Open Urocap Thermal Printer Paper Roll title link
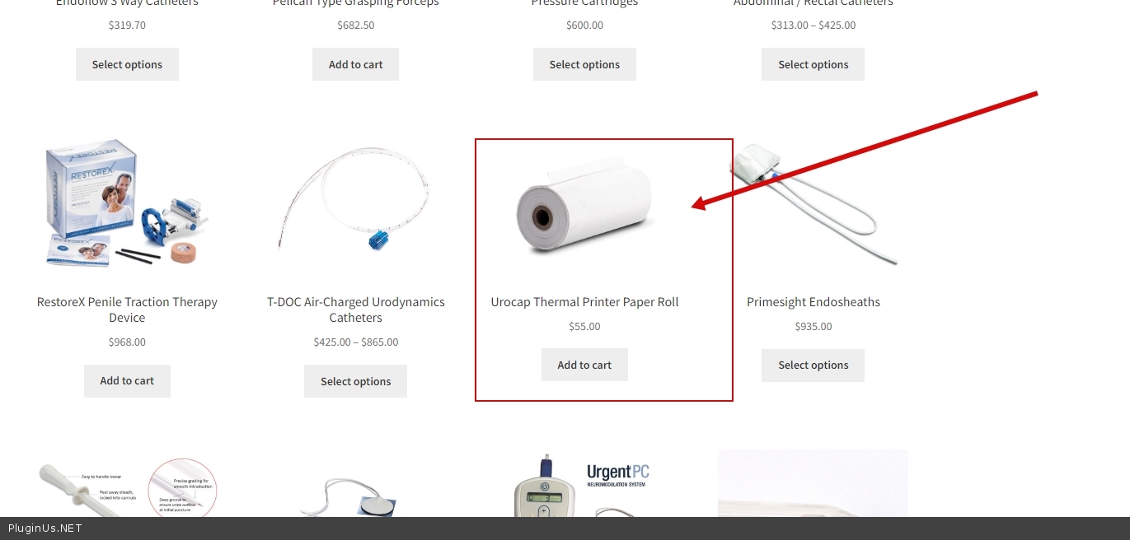This screenshot has width=1130, height=540. click(x=584, y=302)
